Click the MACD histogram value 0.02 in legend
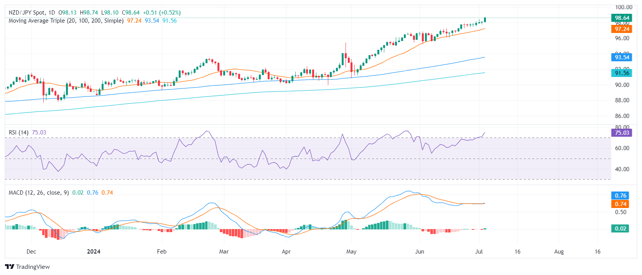Screen dimensions: 642x275 [x=78, y=193]
